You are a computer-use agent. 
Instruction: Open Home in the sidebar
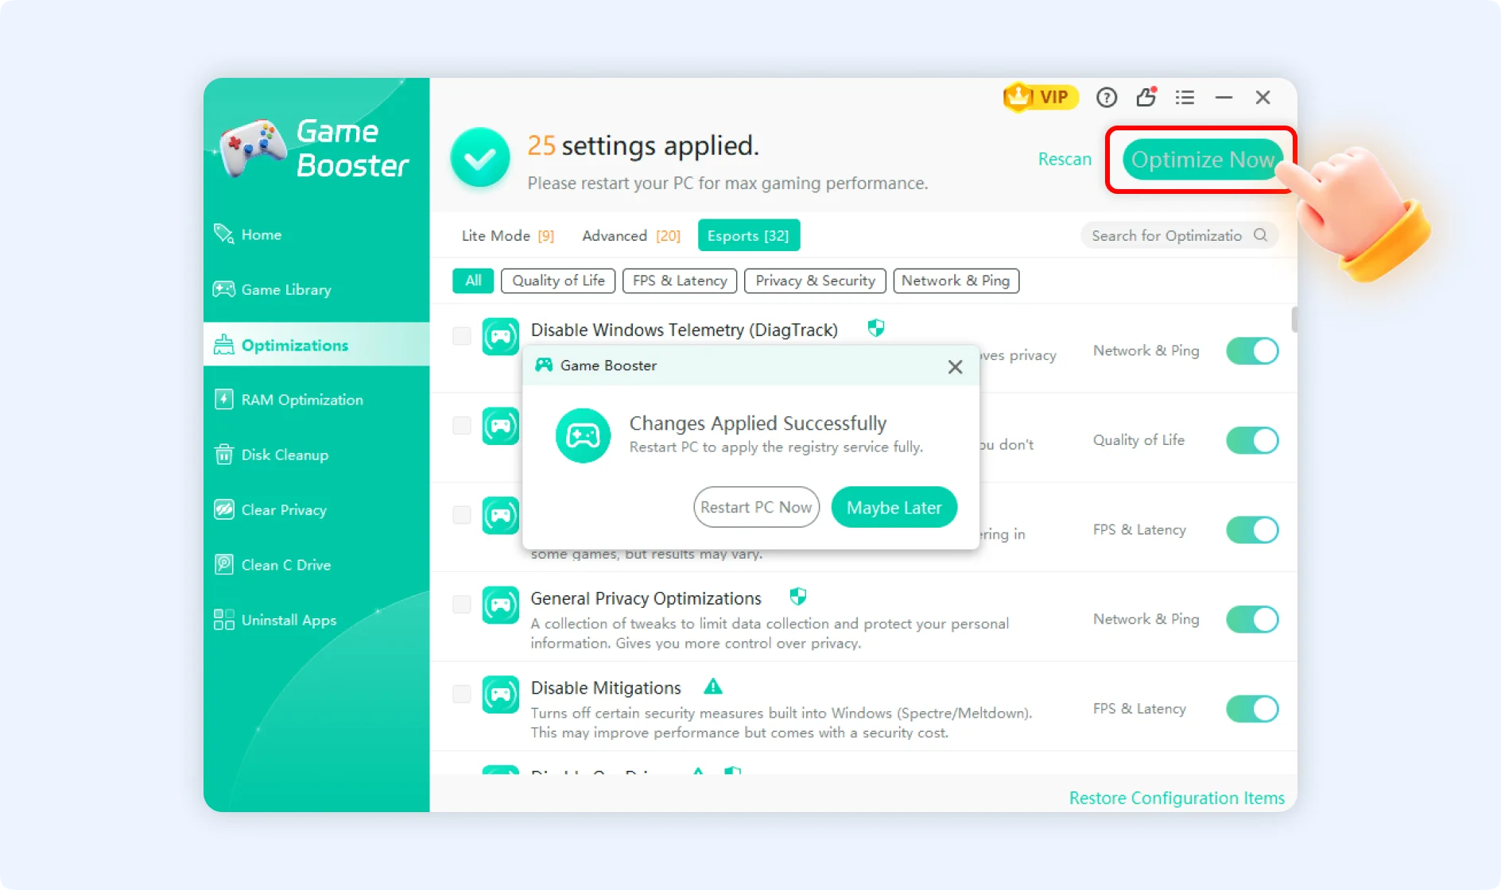click(x=316, y=234)
